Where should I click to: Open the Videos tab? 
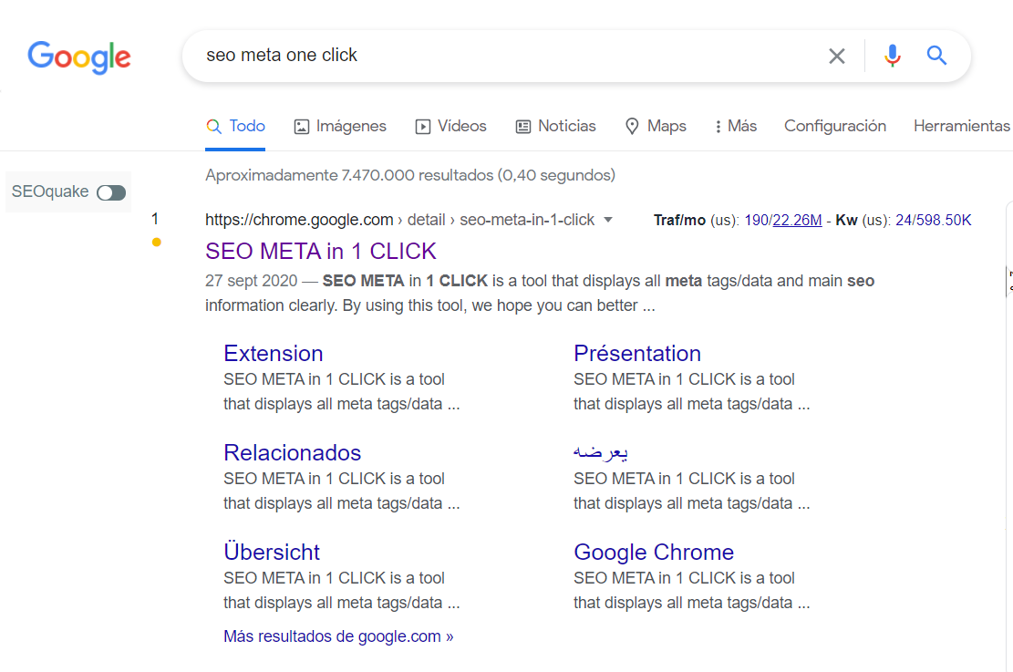click(451, 126)
